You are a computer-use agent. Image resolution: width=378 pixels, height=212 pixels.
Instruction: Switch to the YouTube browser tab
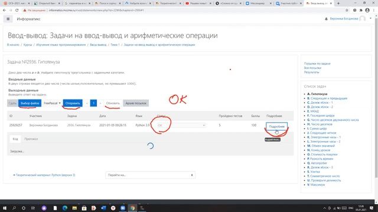(x=198, y=4)
